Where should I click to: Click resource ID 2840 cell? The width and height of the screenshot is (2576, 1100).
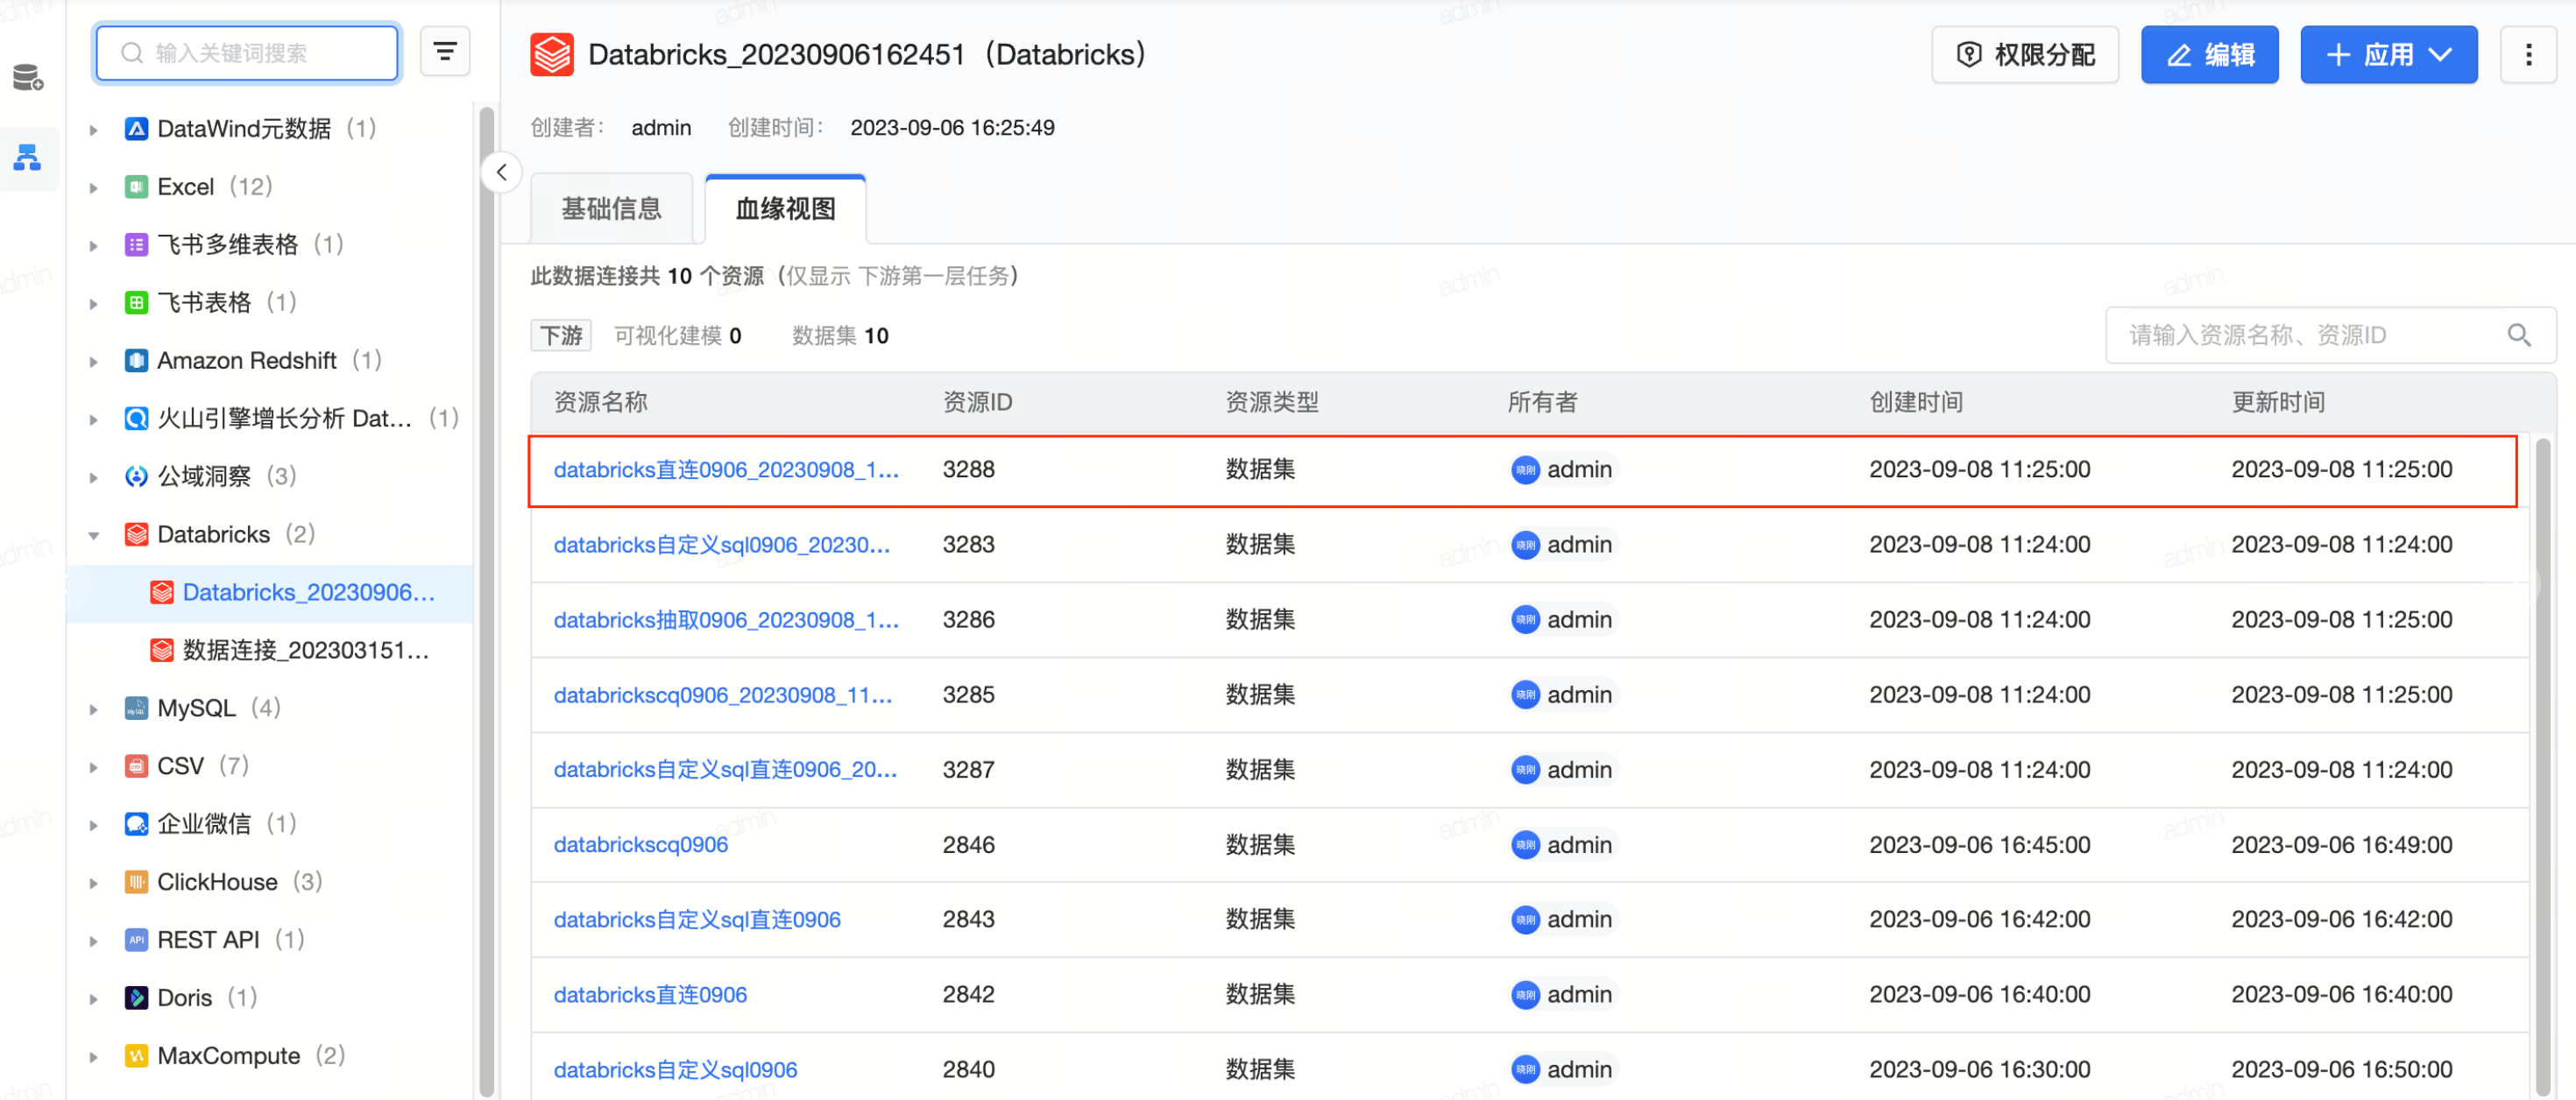coord(968,1070)
